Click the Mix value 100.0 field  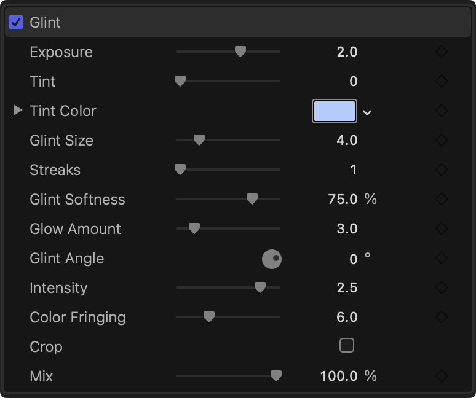coord(339,377)
